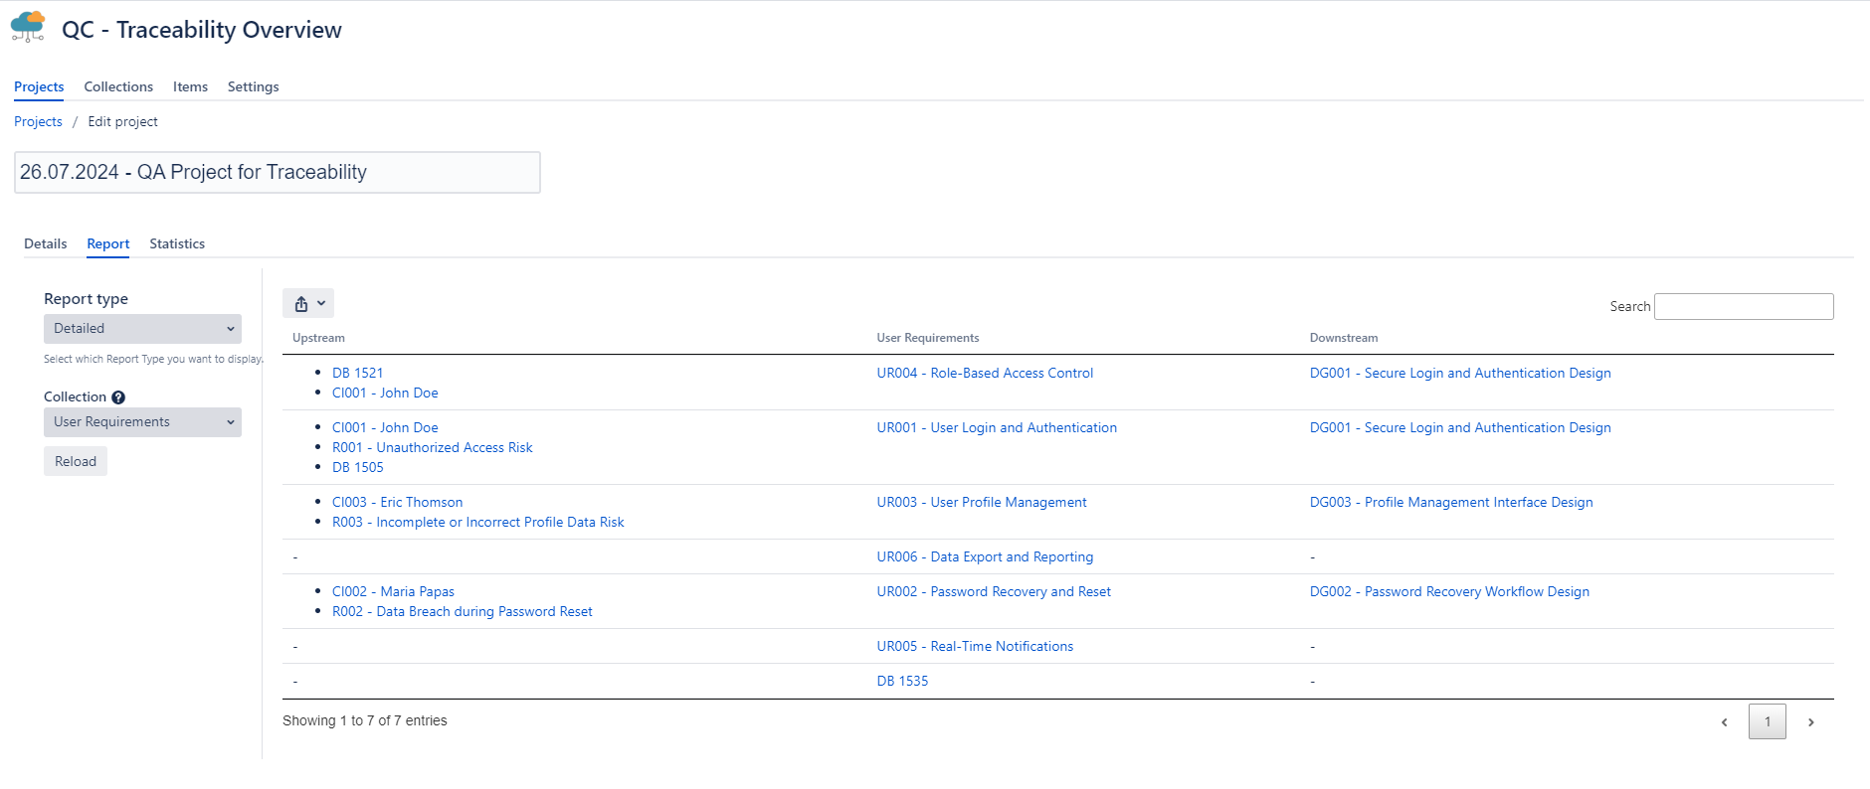Viewport: 1870px width, 789px height.
Task: Open the Collections menu item
Action: (x=118, y=86)
